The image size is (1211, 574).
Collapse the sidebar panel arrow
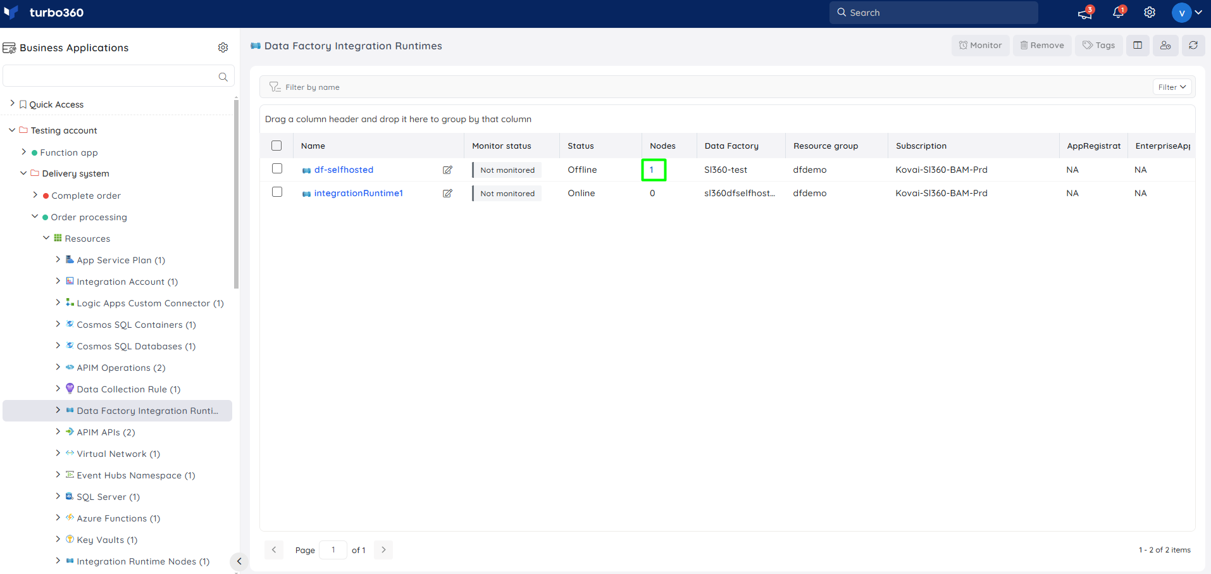[239, 561]
